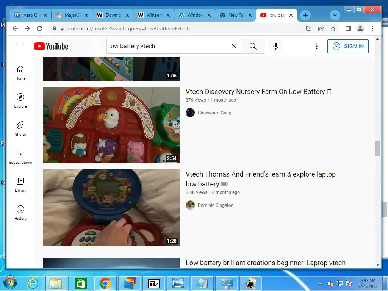Click the Dominic Kingston channel avatar
The image size is (388, 291).
[190, 205]
